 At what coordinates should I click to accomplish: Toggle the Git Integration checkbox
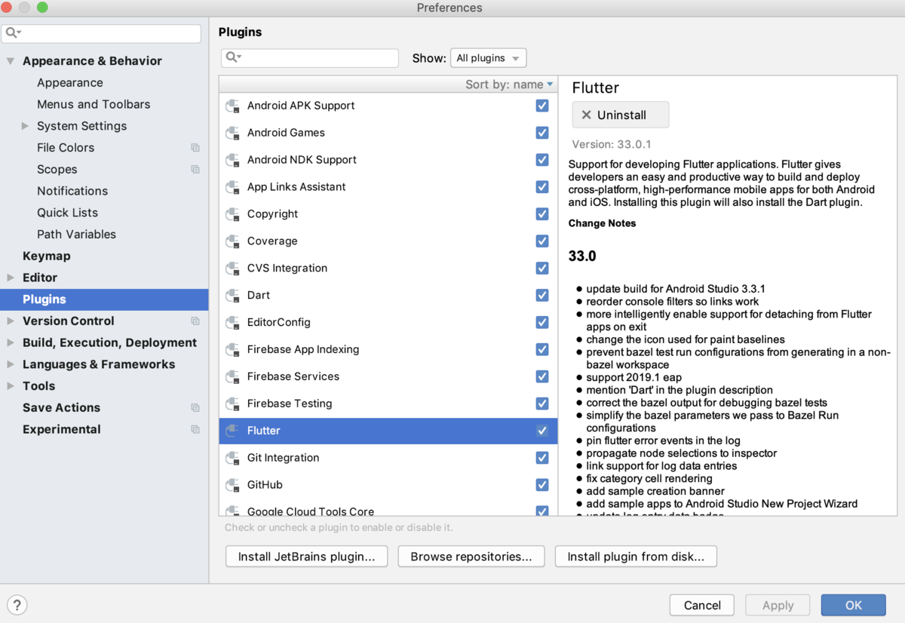541,458
